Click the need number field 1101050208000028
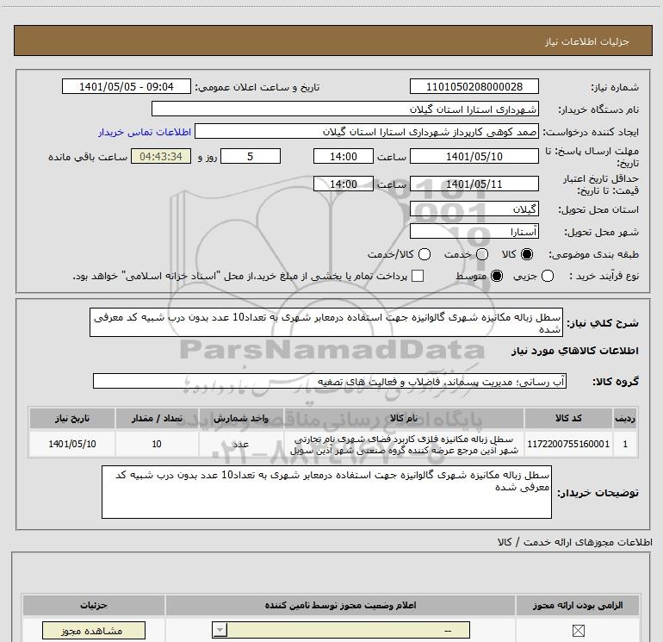Viewport: 663px width, 642px height. [x=474, y=86]
